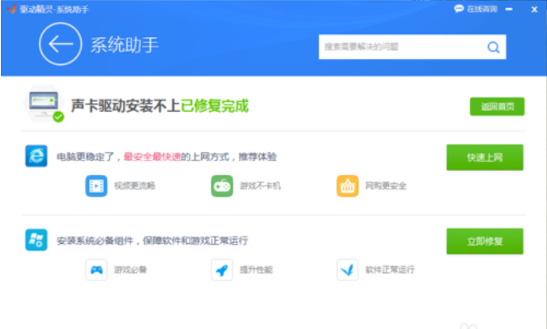547x329 pixels.
Task: Click the 提升性能 rocket icon
Action: pos(222,269)
